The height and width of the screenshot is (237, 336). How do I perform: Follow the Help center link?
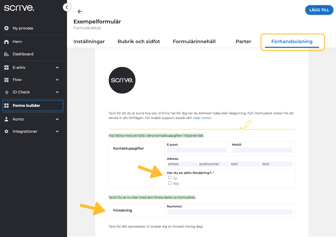[x=202, y=118]
